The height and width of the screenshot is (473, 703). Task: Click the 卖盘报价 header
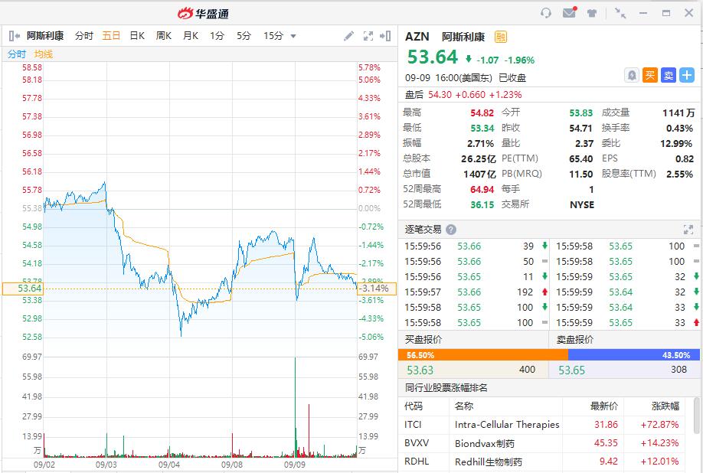[575, 340]
